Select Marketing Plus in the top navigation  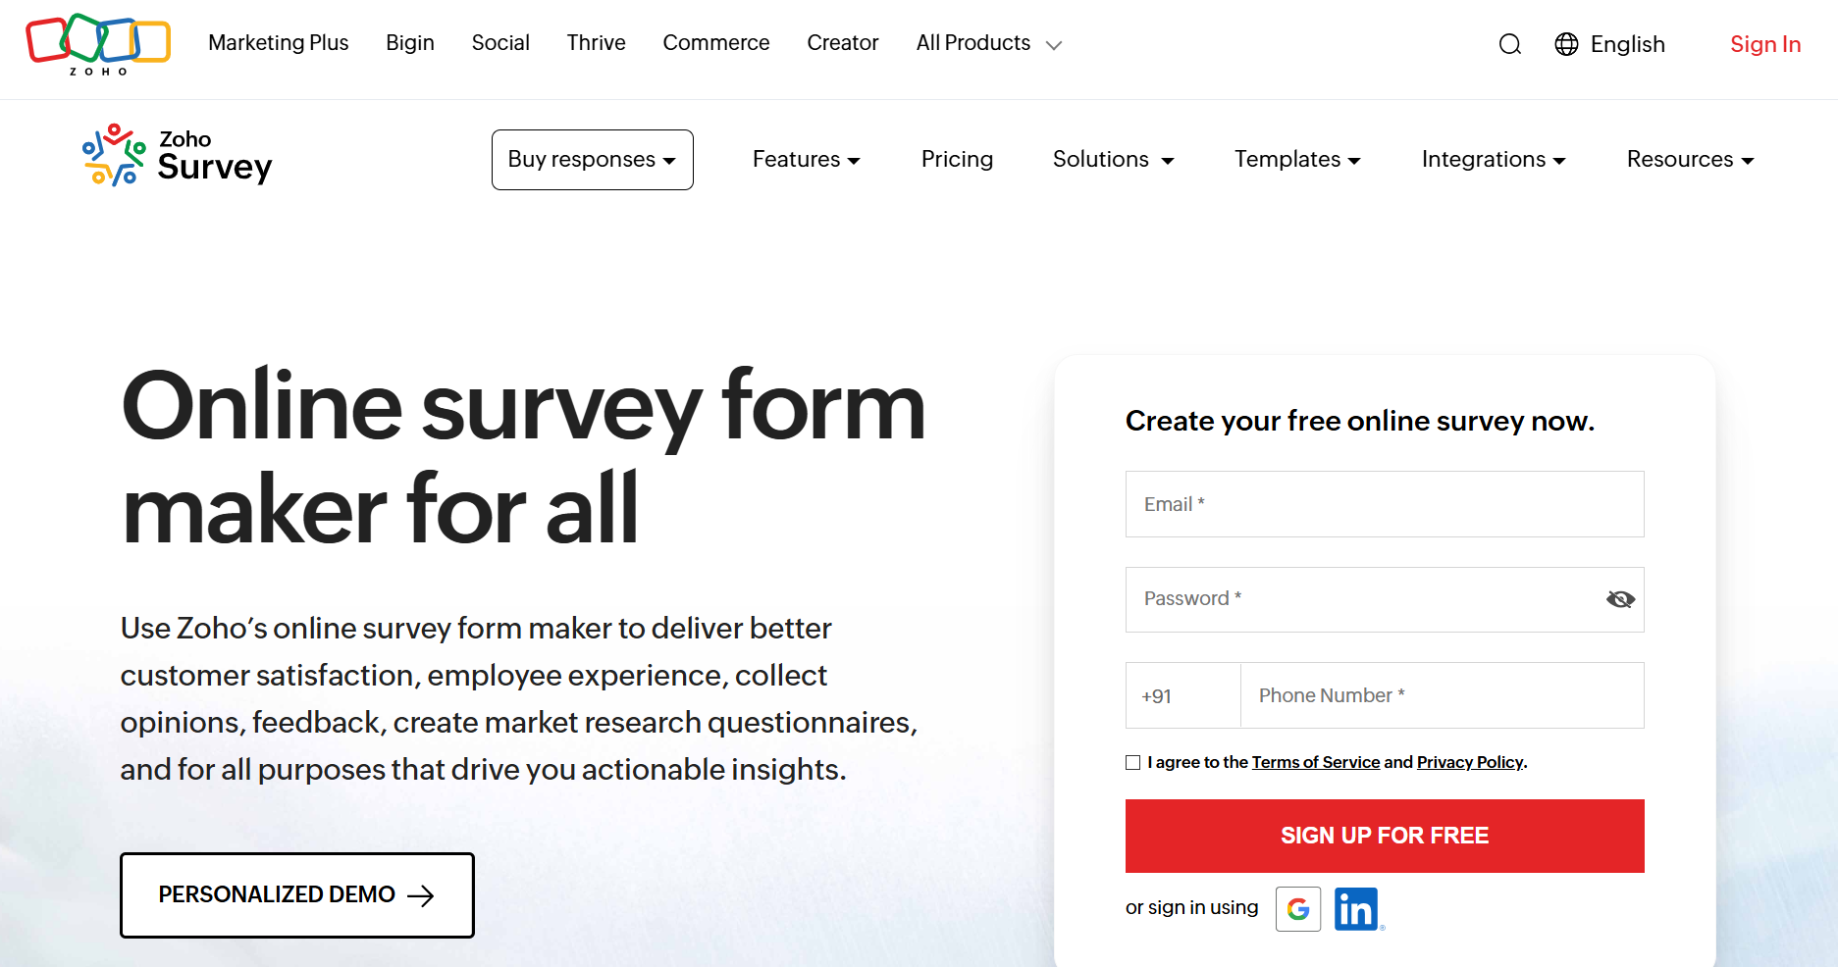(279, 43)
